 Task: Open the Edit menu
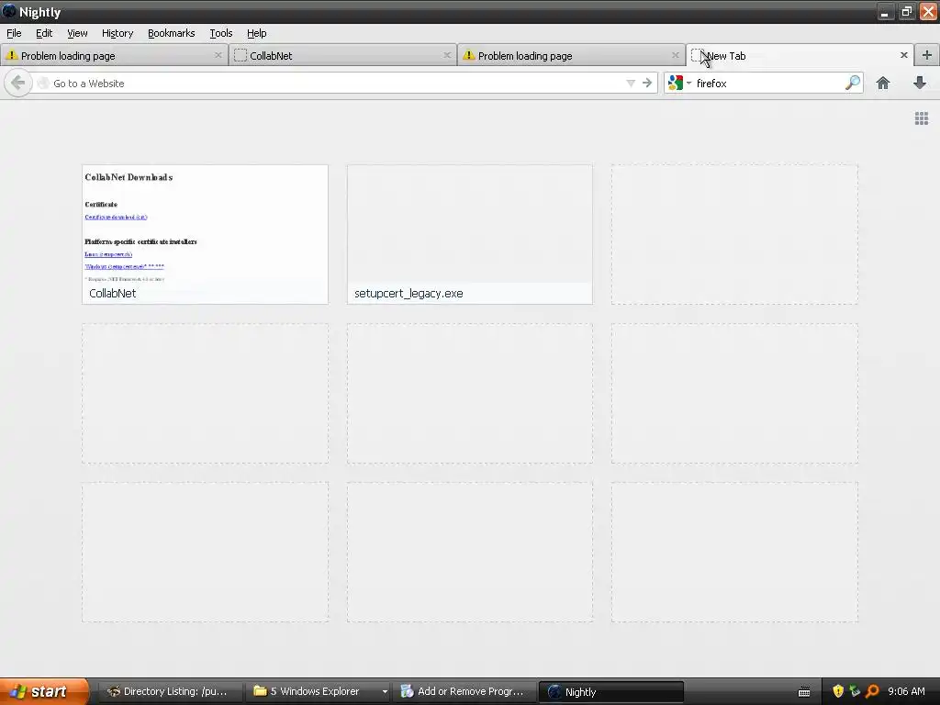[44, 33]
